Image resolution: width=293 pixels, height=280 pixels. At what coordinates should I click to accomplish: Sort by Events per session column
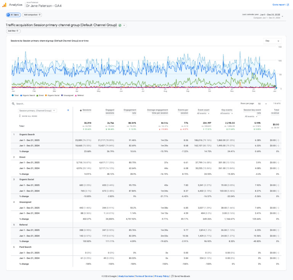coord(183,111)
